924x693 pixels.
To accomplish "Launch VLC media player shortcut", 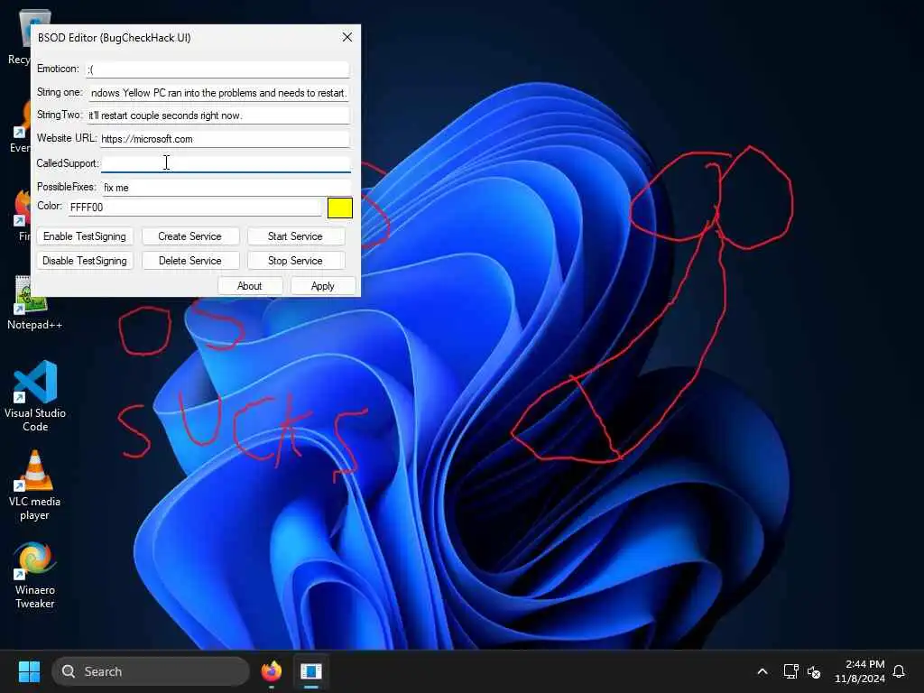I will tap(35, 485).
